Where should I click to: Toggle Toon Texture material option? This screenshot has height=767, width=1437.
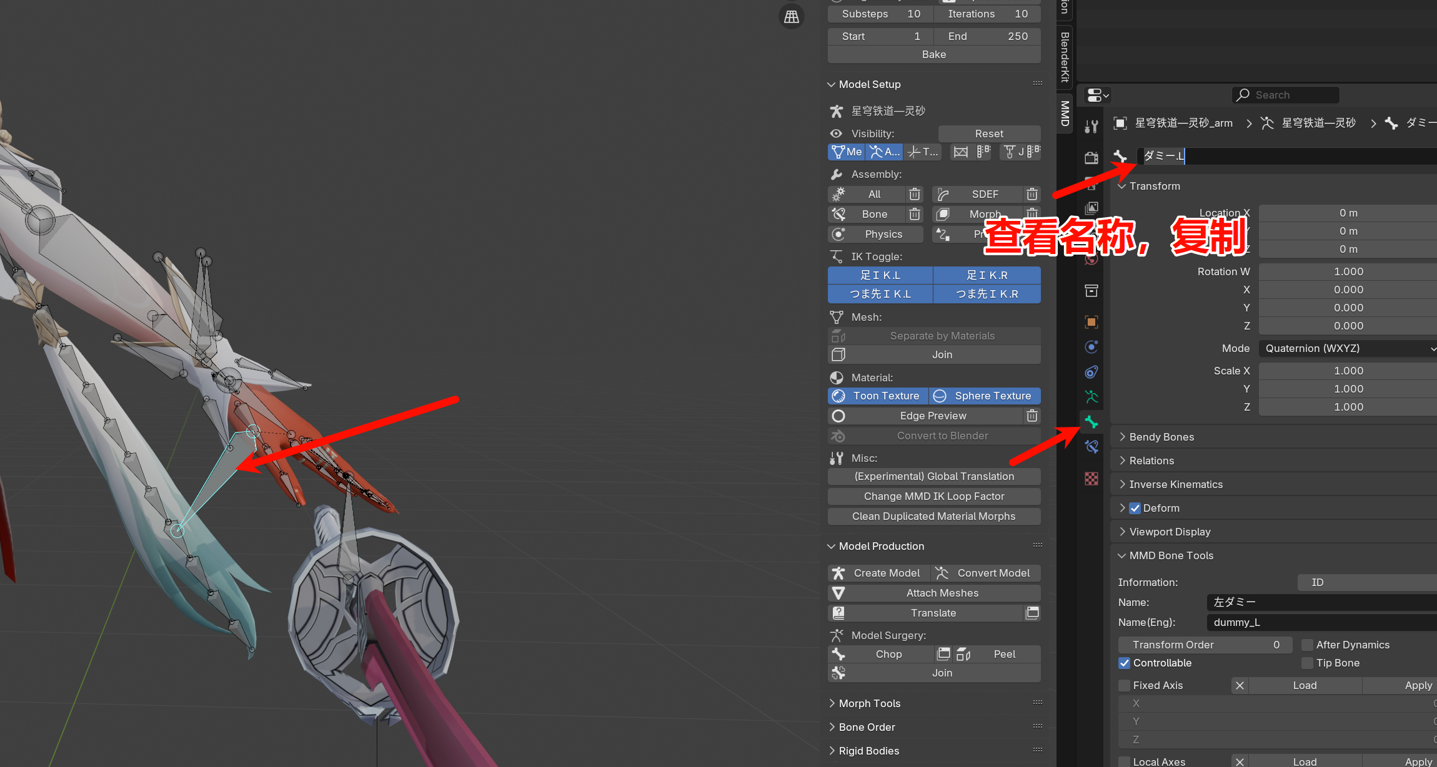(878, 396)
